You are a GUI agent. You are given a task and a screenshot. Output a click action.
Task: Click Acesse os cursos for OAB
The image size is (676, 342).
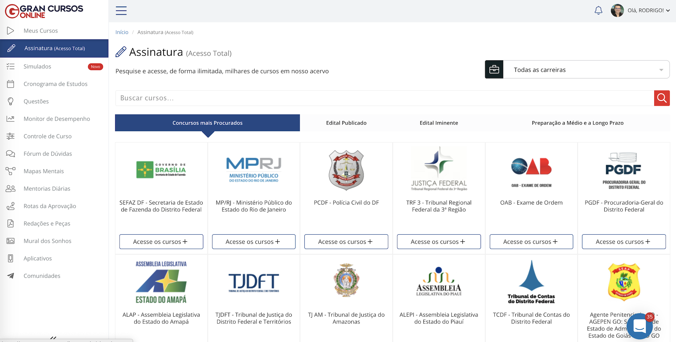[x=531, y=241]
